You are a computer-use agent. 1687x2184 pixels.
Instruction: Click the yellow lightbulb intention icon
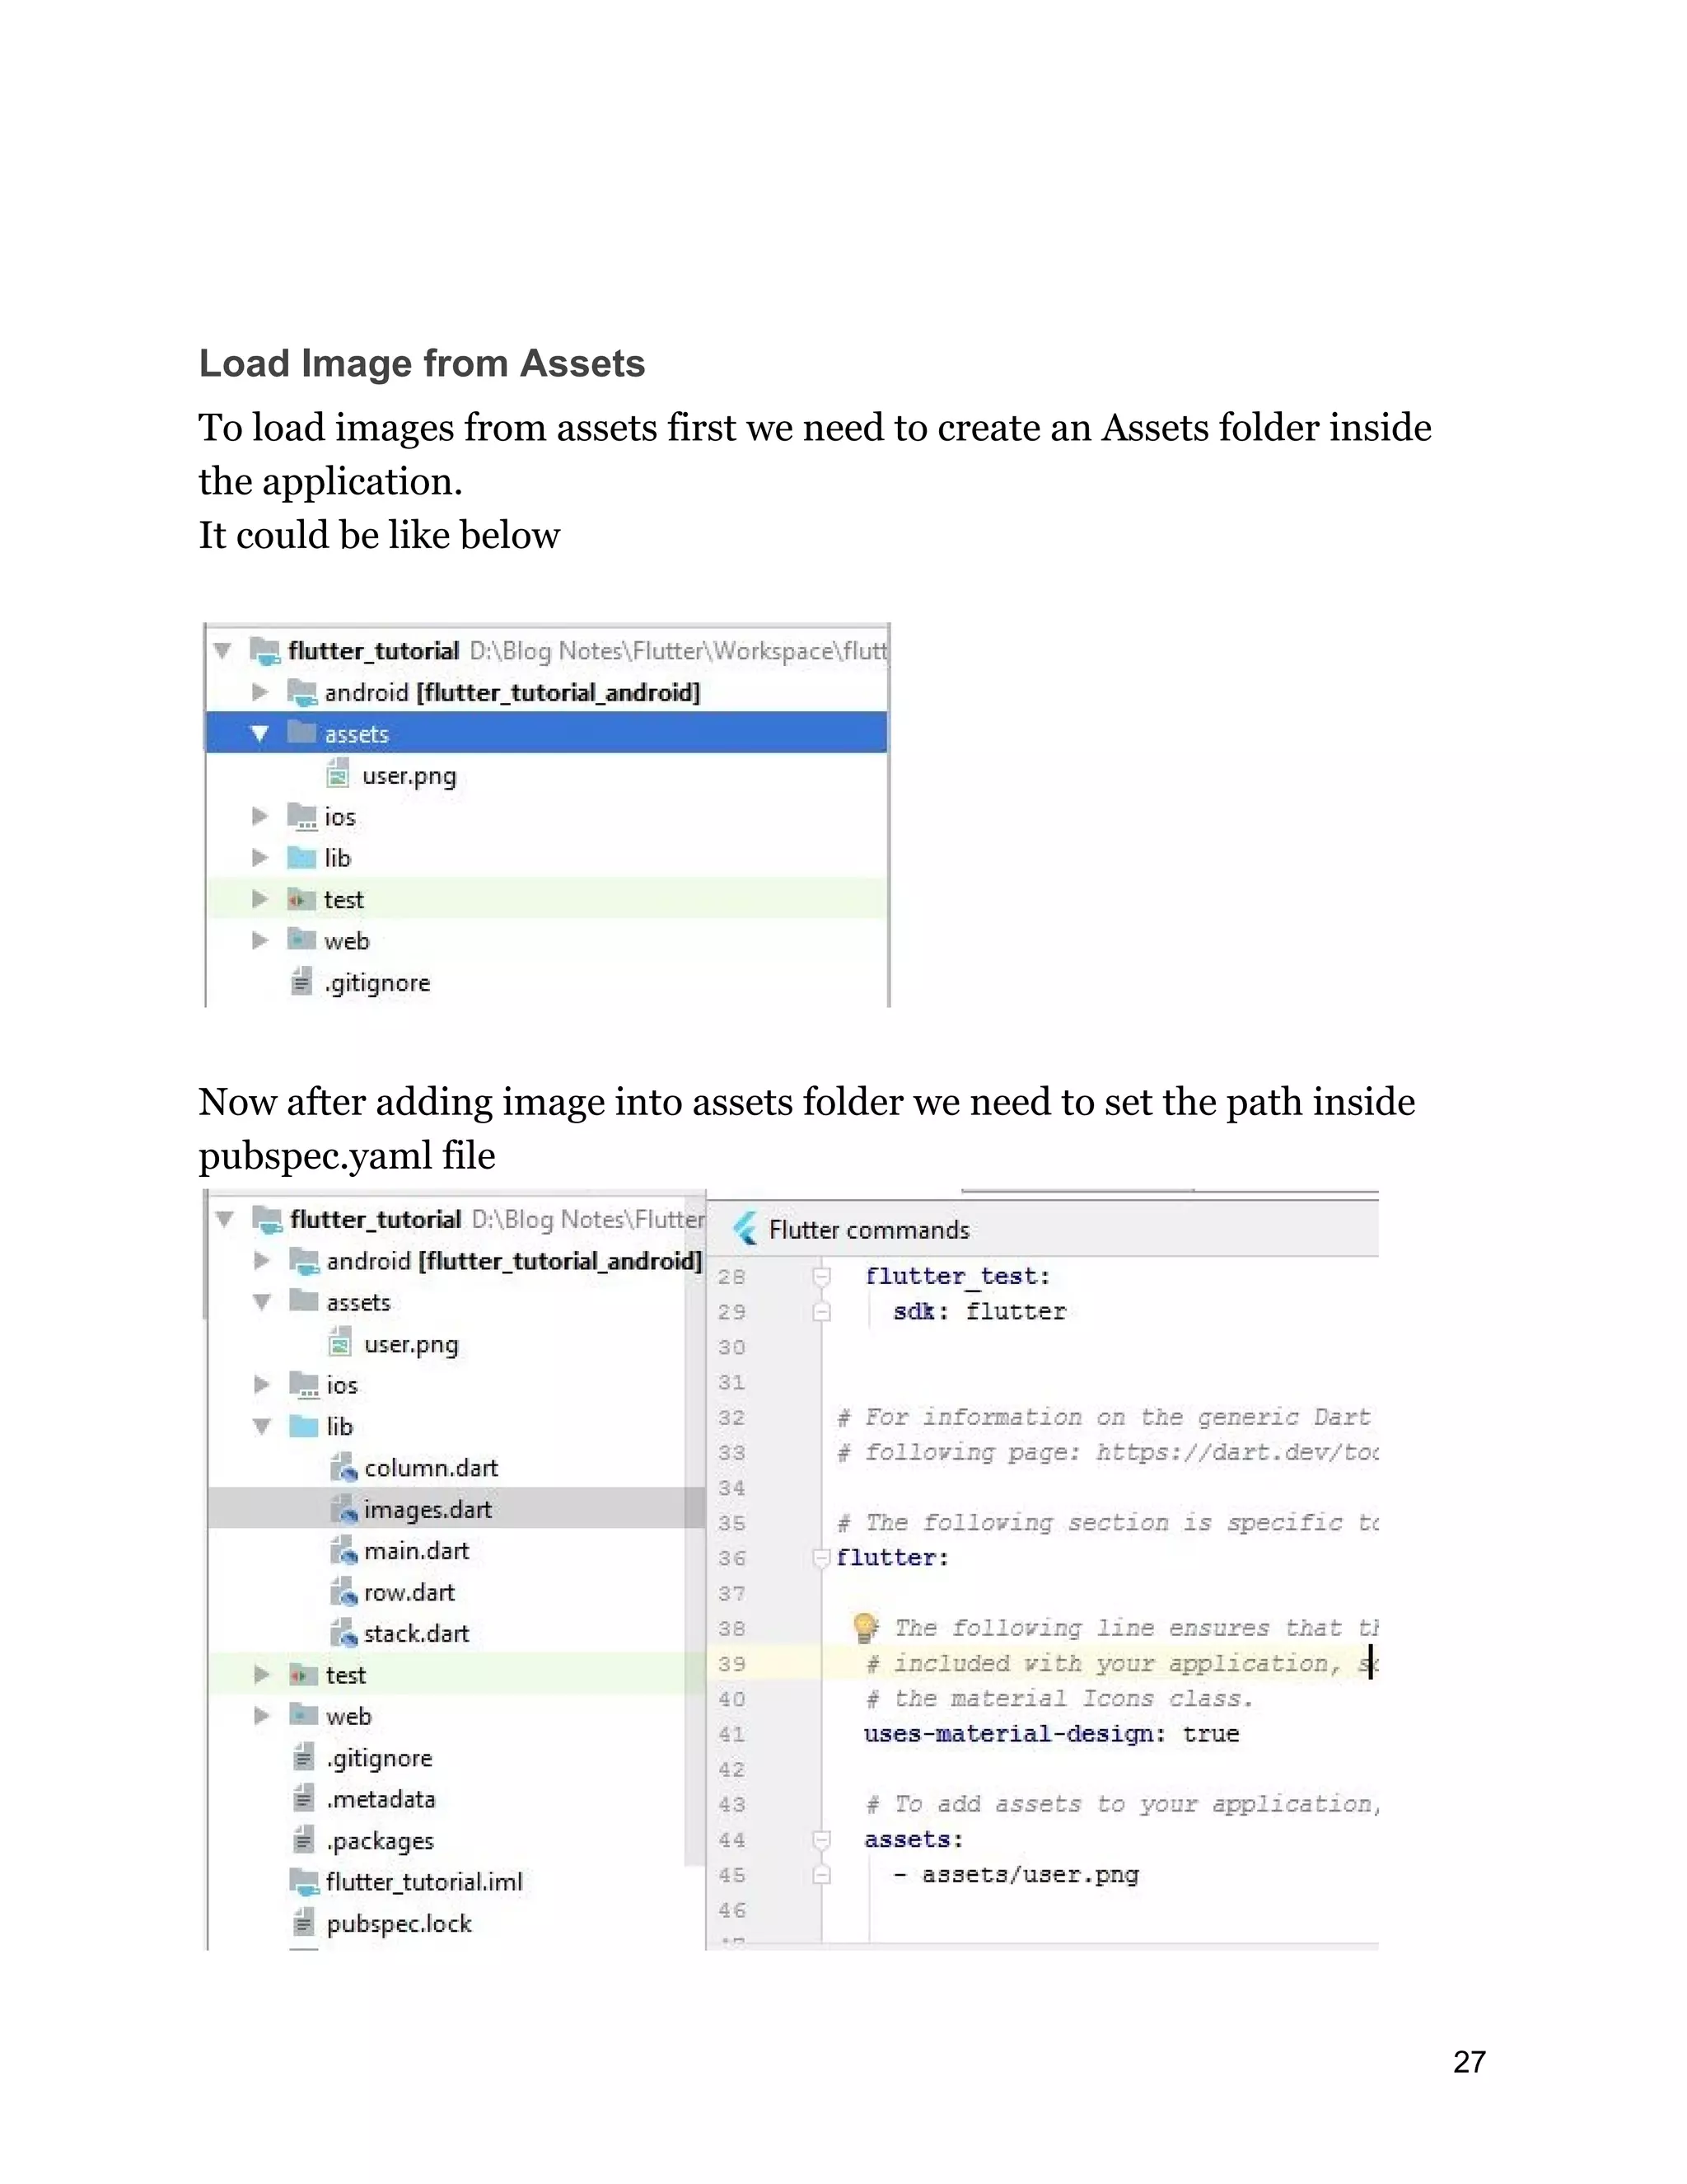pyautogui.click(x=864, y=1627)
